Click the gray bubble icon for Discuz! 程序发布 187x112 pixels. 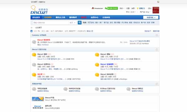pos(34,42)
